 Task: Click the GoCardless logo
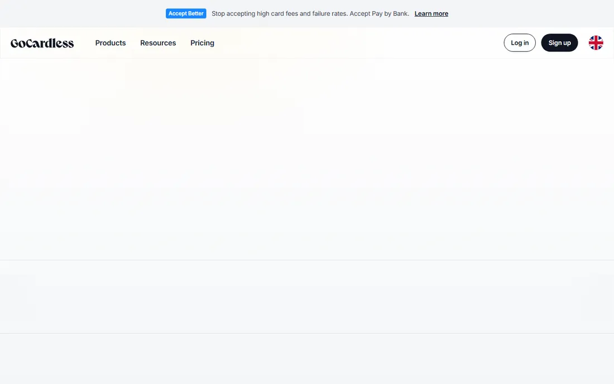click(x=42, y=43)
